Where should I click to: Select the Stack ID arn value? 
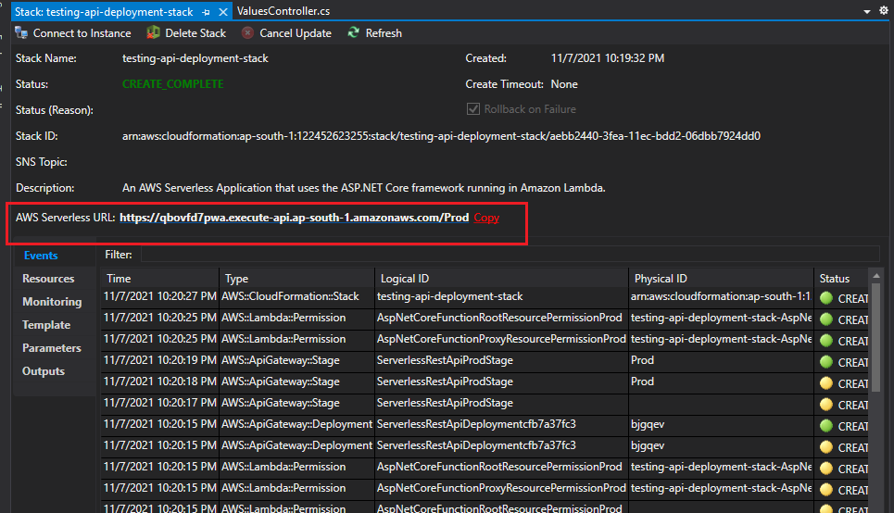[441, 136]
